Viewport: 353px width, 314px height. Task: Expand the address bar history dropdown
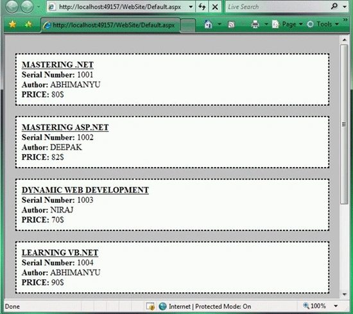(191, 7)
